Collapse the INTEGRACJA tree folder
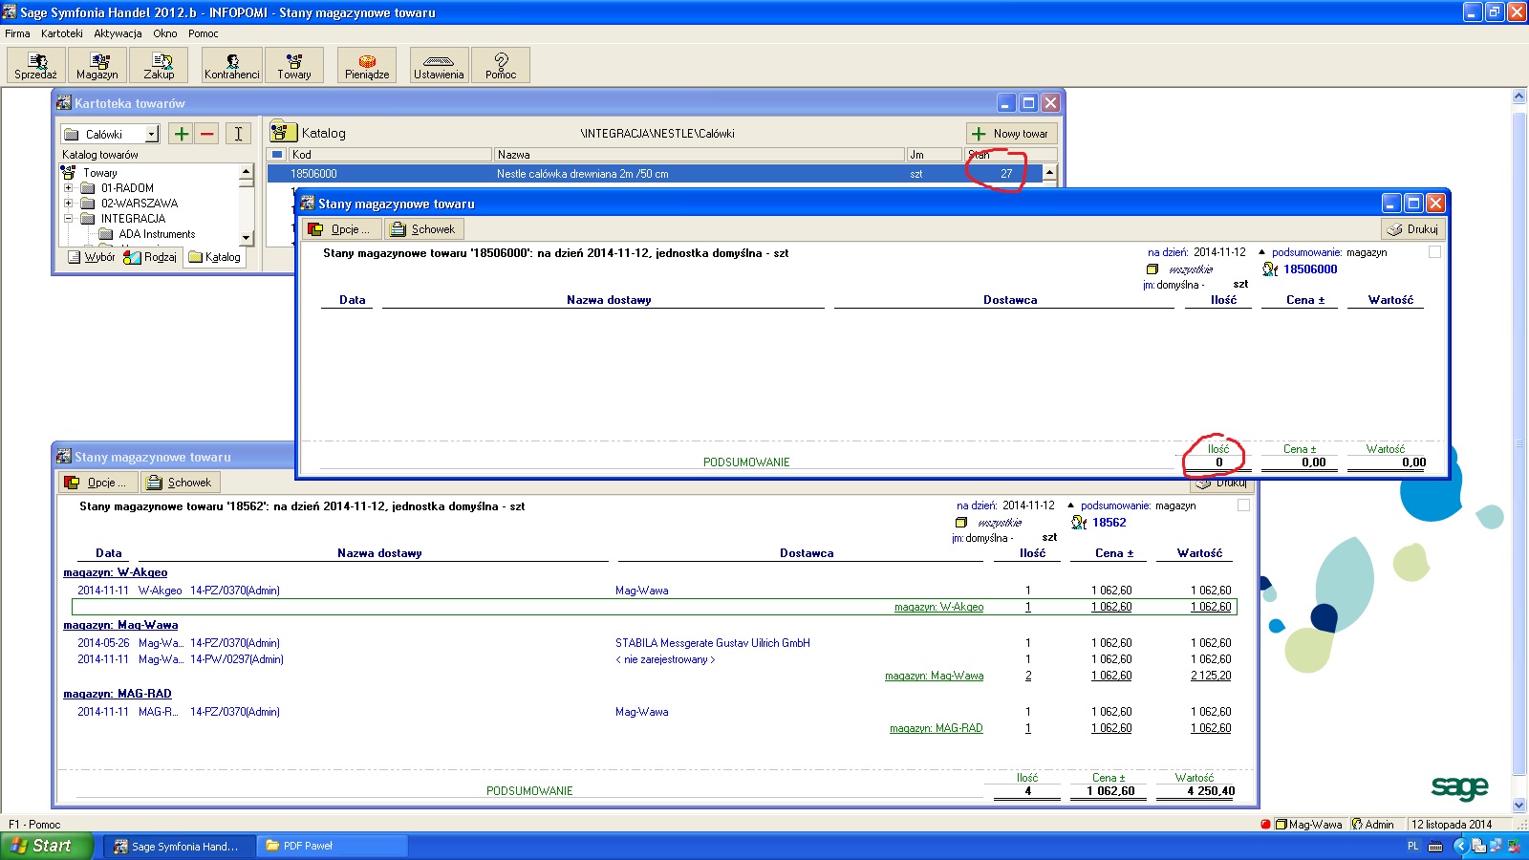Viewport: 1529px width, 860px height. (68, 219)
